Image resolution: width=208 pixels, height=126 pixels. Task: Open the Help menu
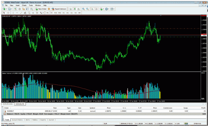(45, 5)
